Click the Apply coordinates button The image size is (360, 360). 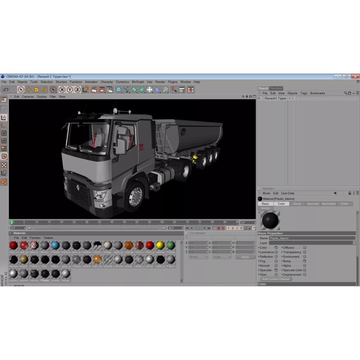click(245, 257)
